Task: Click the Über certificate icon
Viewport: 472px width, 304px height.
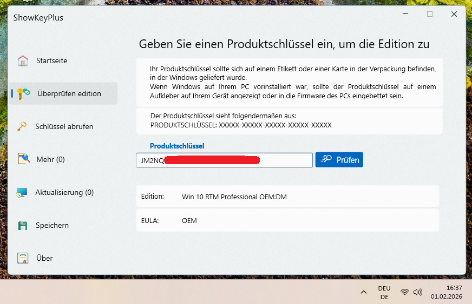Action: pos(23,258)
